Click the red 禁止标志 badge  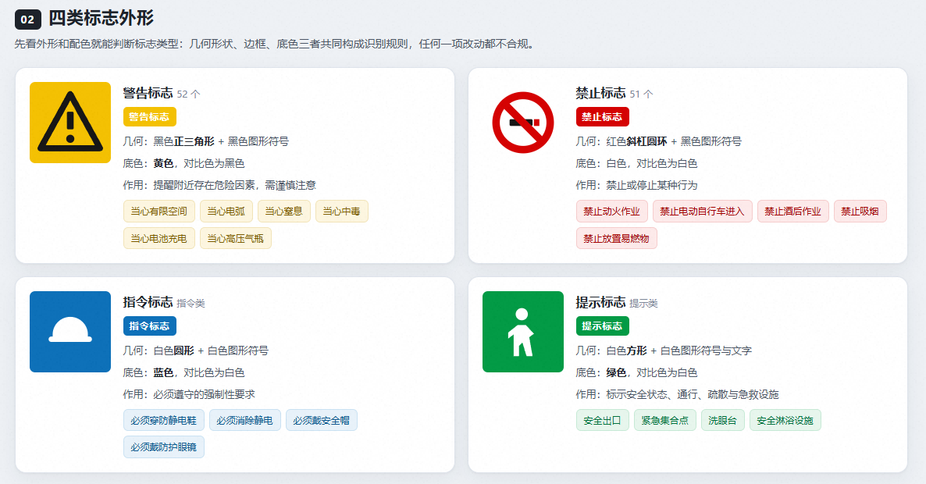603,117
